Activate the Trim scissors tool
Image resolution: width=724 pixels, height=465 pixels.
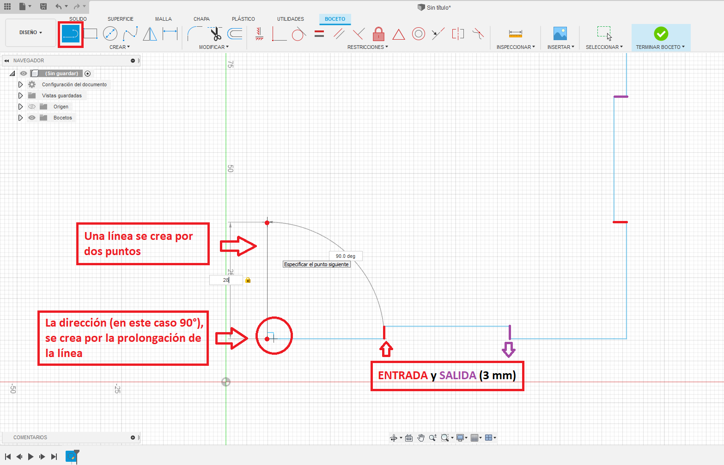pos(215,34)
